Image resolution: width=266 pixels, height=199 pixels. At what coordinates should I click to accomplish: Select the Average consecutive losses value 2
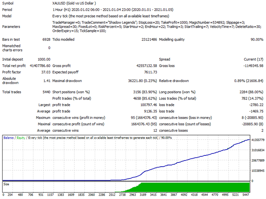point(262,131)
